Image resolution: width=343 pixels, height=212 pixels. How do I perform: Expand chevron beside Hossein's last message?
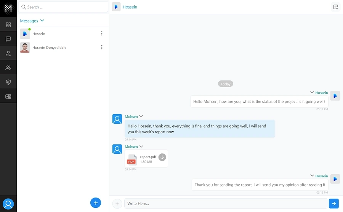coord(312,176)
